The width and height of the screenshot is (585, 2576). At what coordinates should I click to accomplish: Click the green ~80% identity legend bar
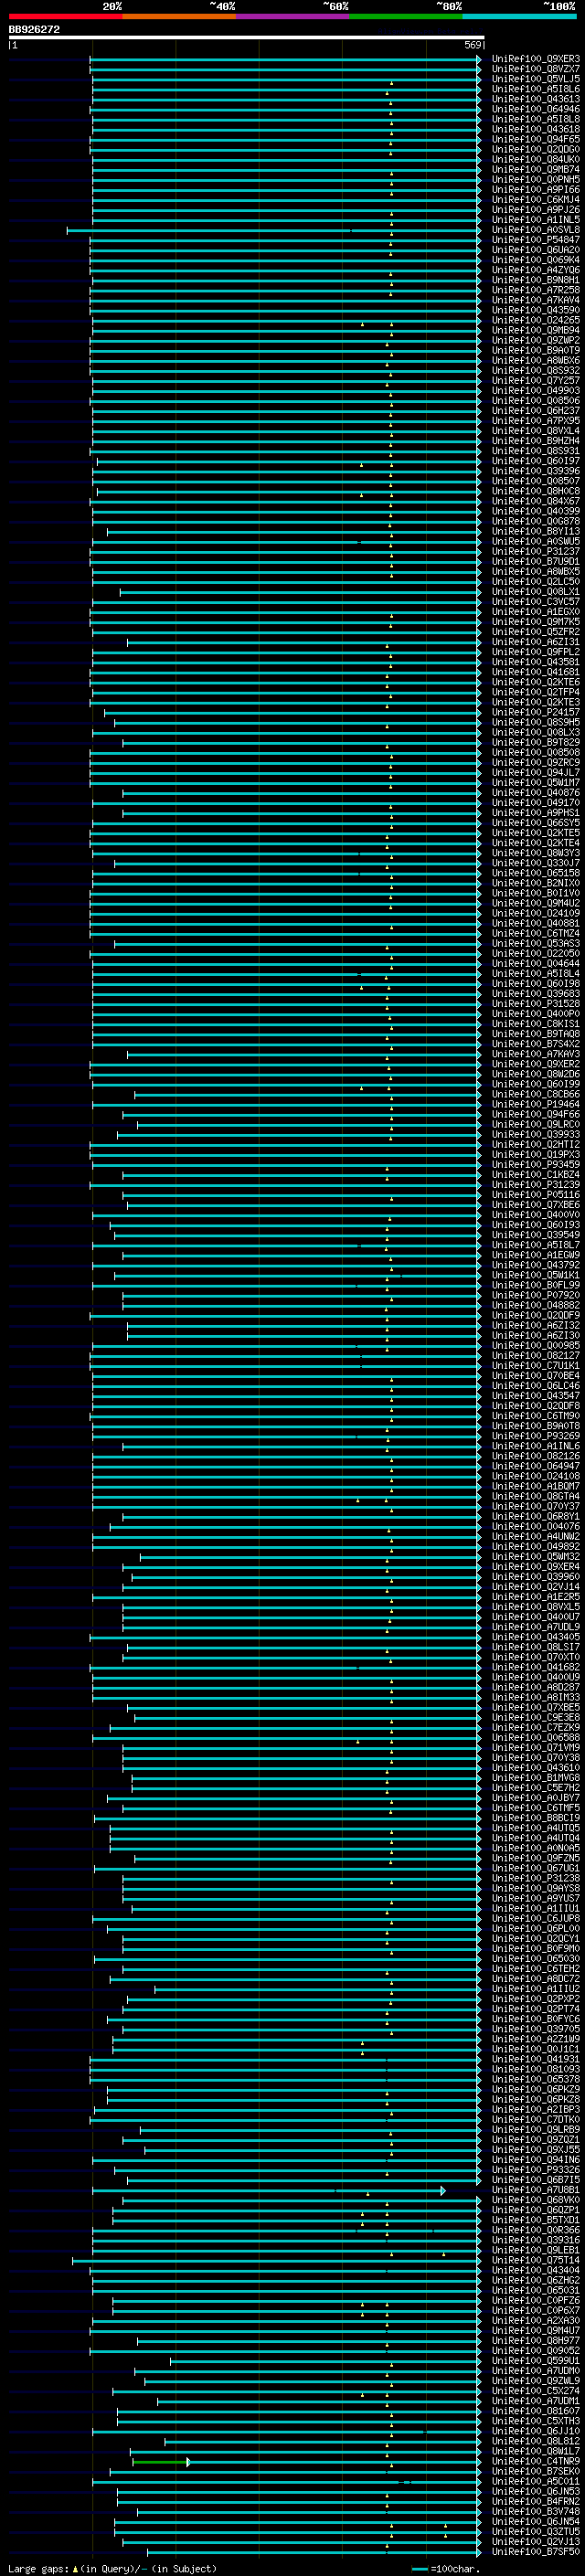[405, 16]
